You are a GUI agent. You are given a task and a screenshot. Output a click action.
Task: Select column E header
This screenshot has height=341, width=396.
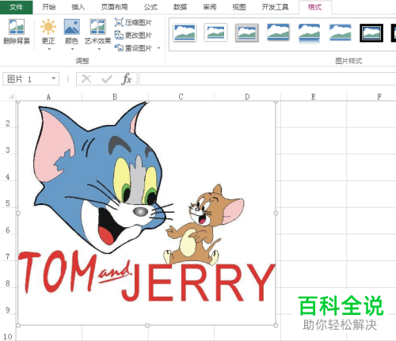314,97
